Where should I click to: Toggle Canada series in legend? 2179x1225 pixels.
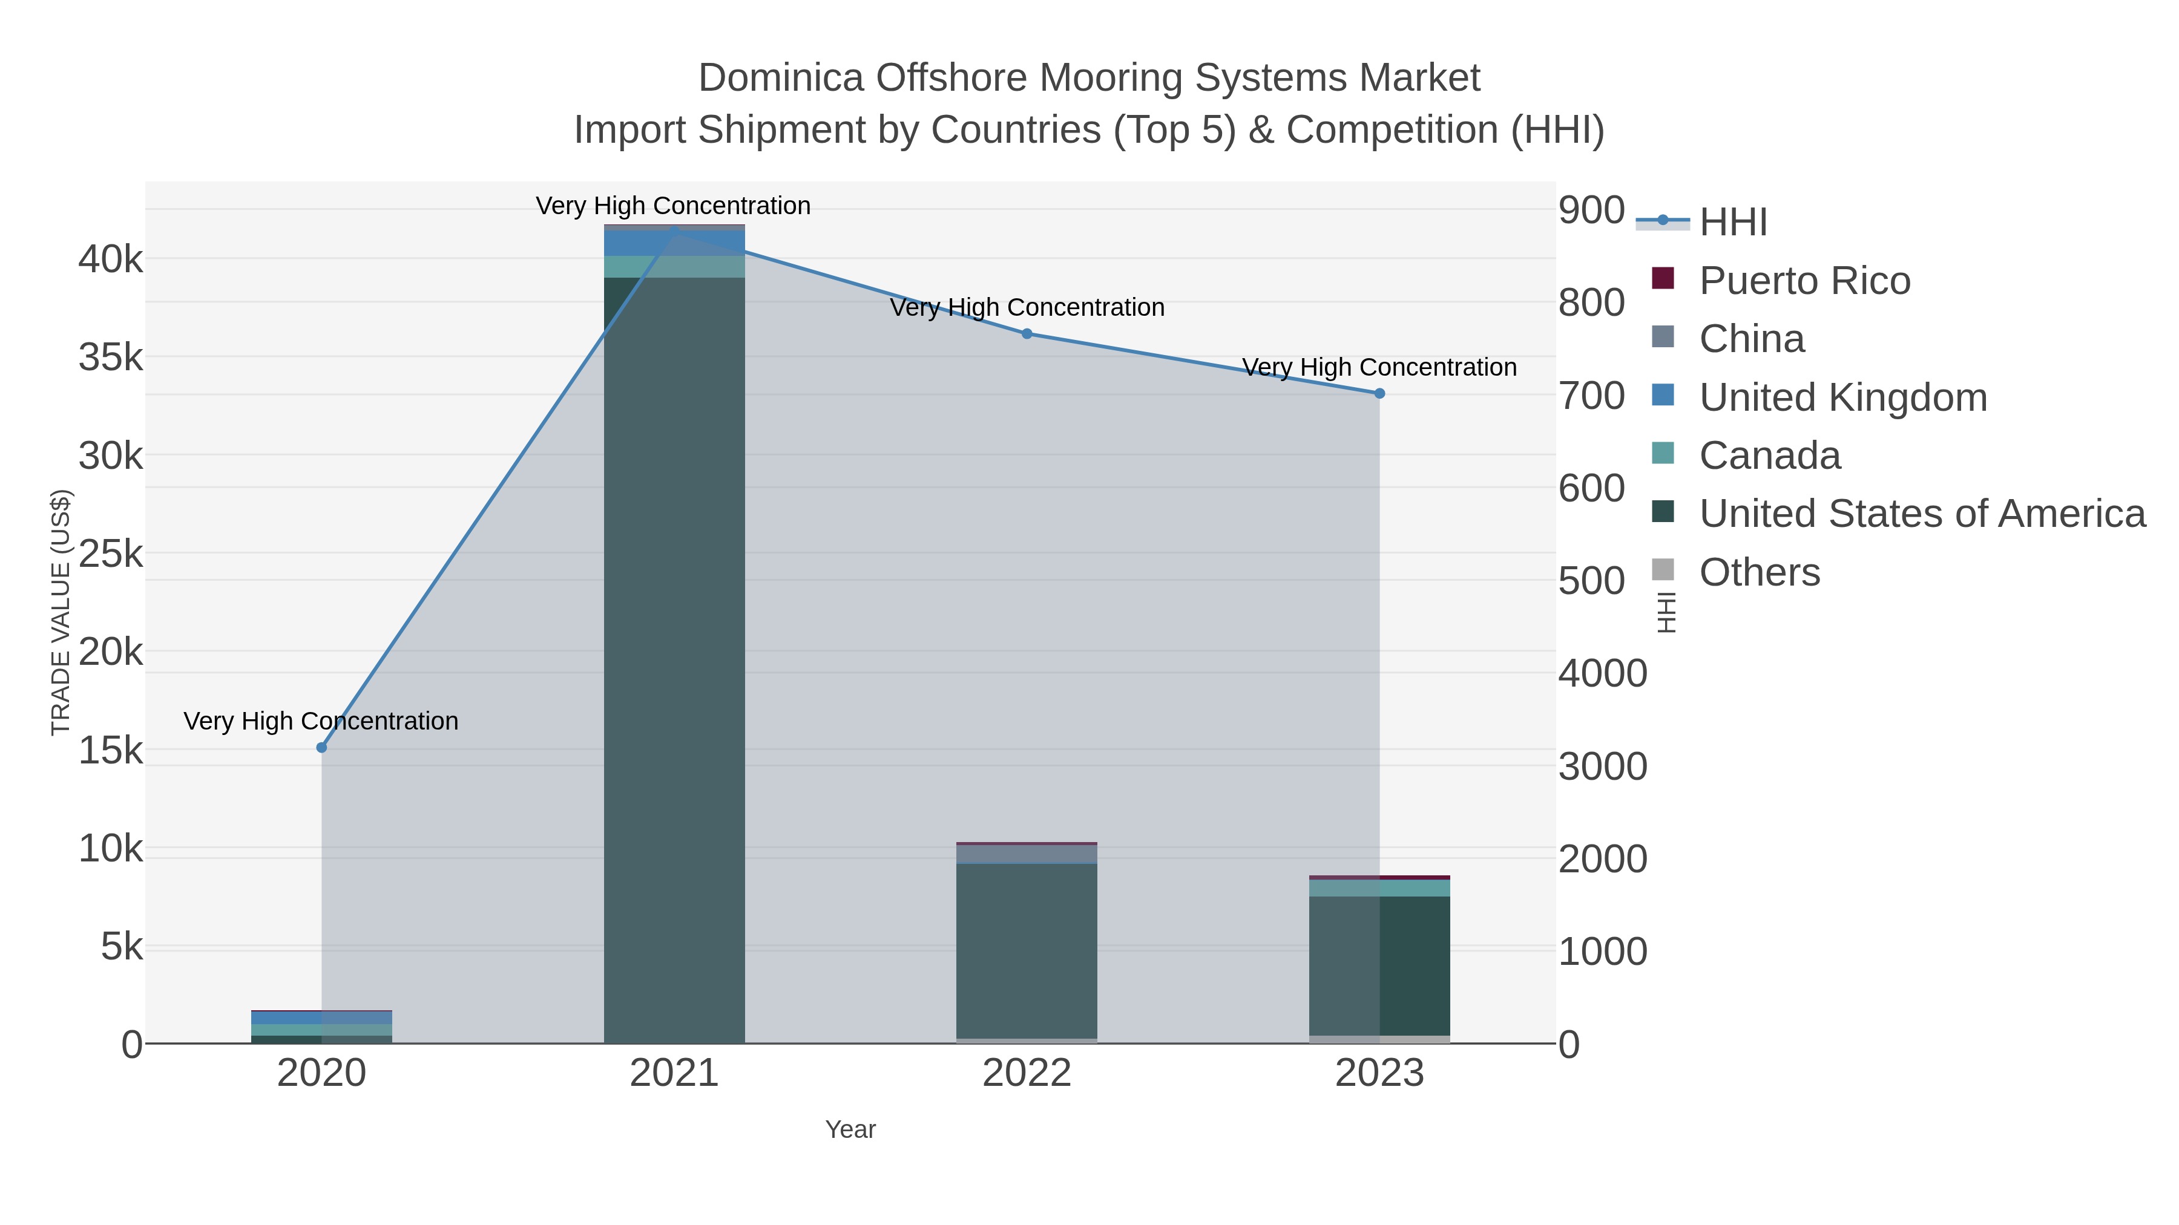(x=1746, y=455)
